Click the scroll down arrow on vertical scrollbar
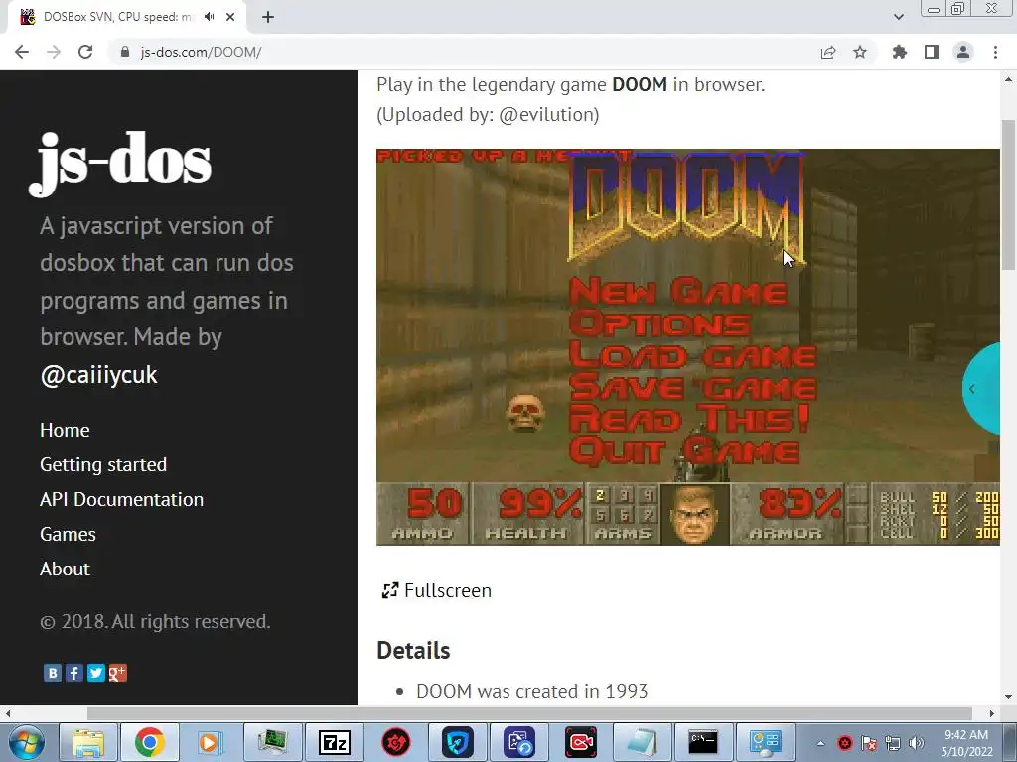The height and width of the screenshot is (762, 1017). pyautogui.click(x=1008, y=697)
